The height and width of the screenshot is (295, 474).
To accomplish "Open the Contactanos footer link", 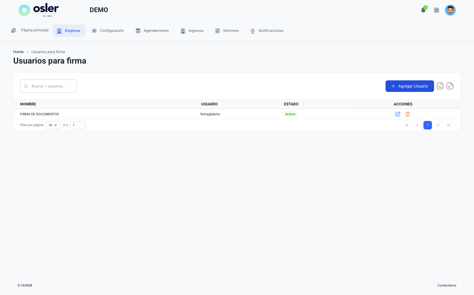I will 447,285.
